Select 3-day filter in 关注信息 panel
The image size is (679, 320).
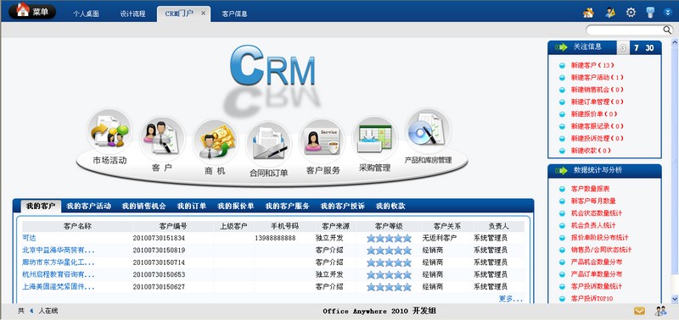tap(623, 48)
